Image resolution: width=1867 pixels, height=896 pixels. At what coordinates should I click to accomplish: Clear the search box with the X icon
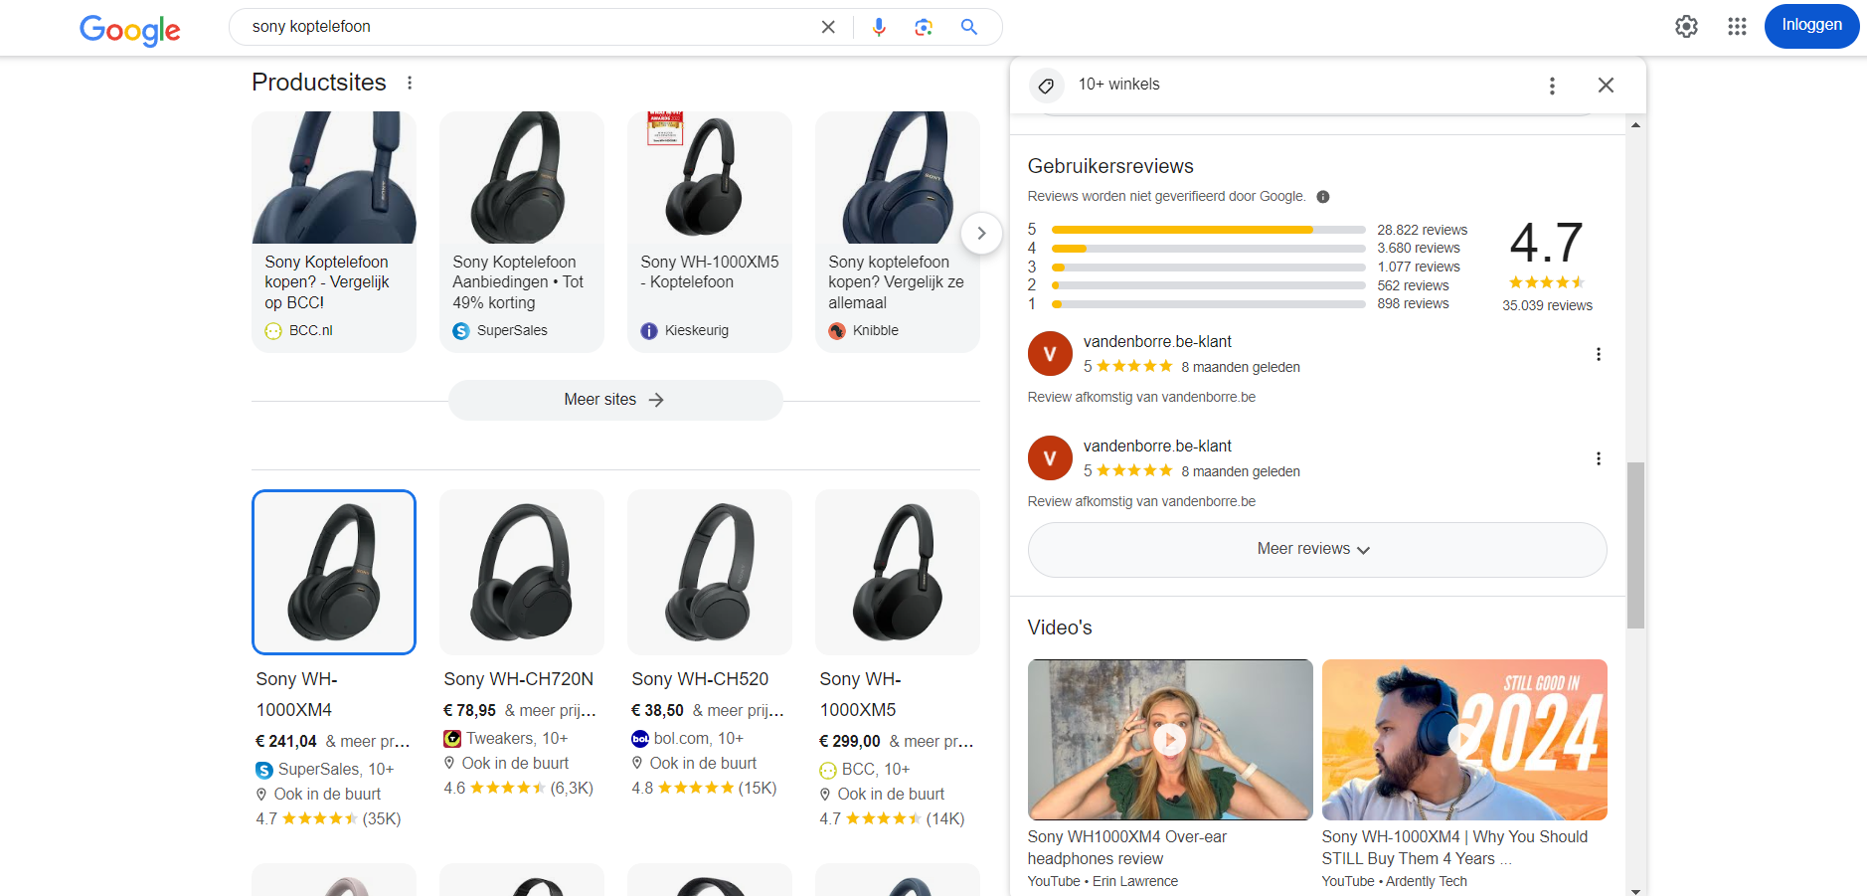point(828,27)
